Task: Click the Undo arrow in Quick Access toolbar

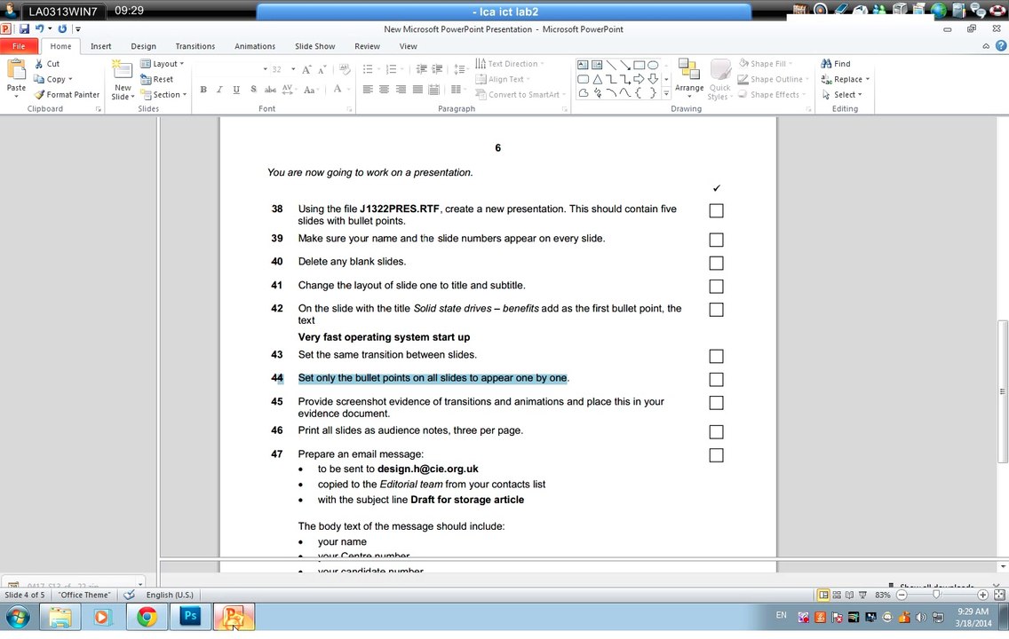Action: point(40,29)
